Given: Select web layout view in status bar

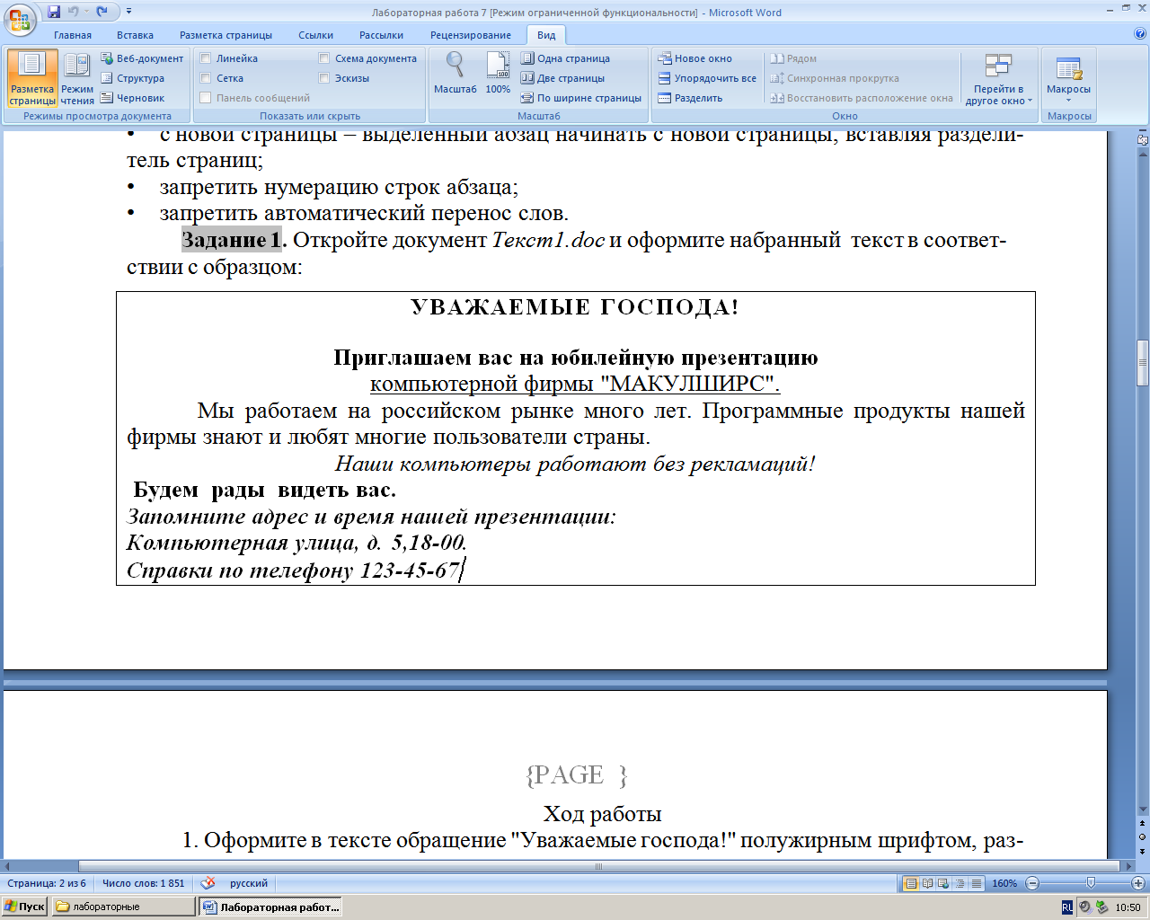Looking at the screenshot, I should tap(943, 883).
